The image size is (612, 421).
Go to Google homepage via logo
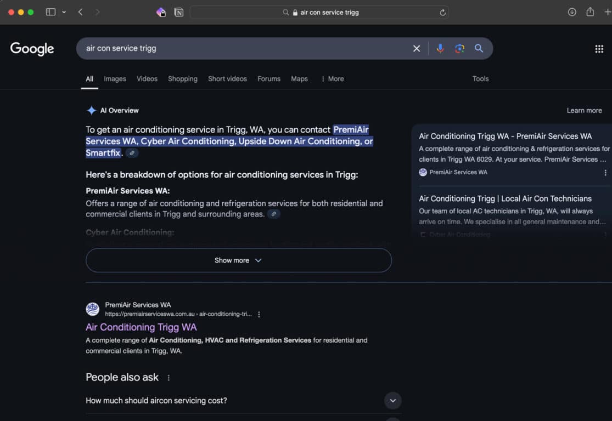pyautogui.click(x=32, y=49)
